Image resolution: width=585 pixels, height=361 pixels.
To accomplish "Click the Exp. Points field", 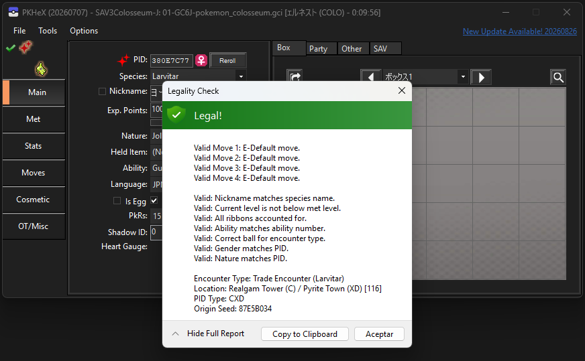I will click(x=156, y=110).
